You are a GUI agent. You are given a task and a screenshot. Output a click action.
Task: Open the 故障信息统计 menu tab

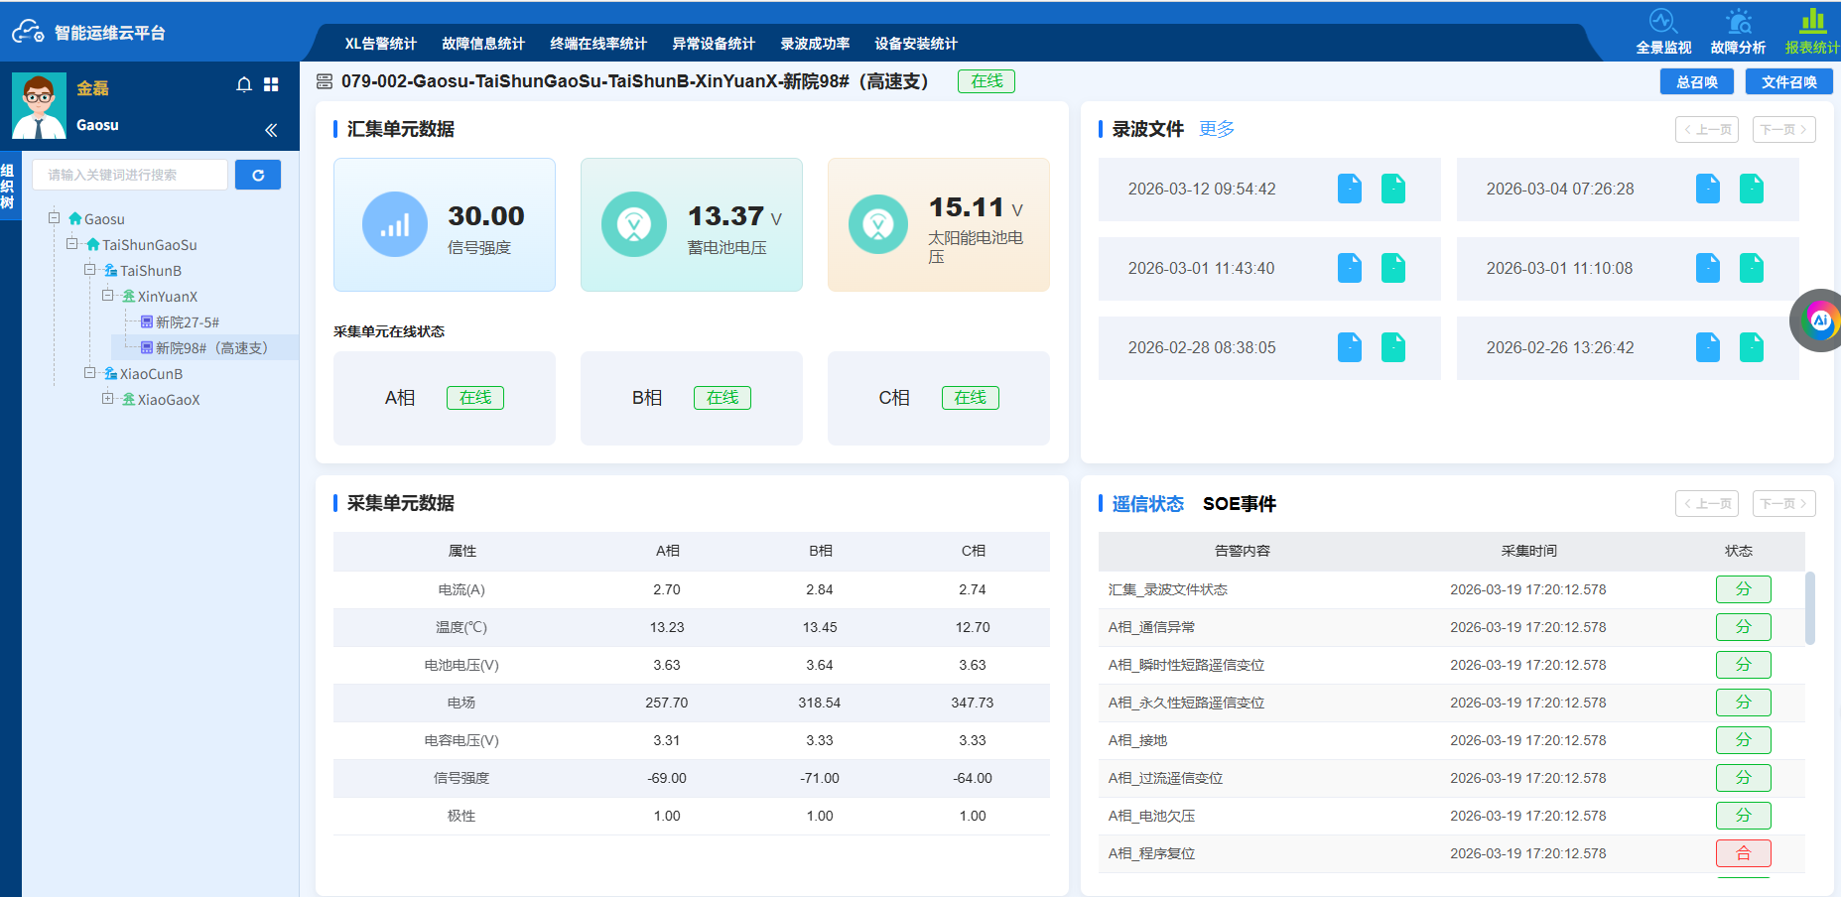[483, 44]
